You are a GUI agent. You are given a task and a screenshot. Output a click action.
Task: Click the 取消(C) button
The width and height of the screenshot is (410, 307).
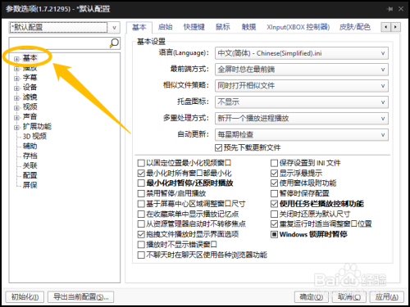click(x=349, y=297)
